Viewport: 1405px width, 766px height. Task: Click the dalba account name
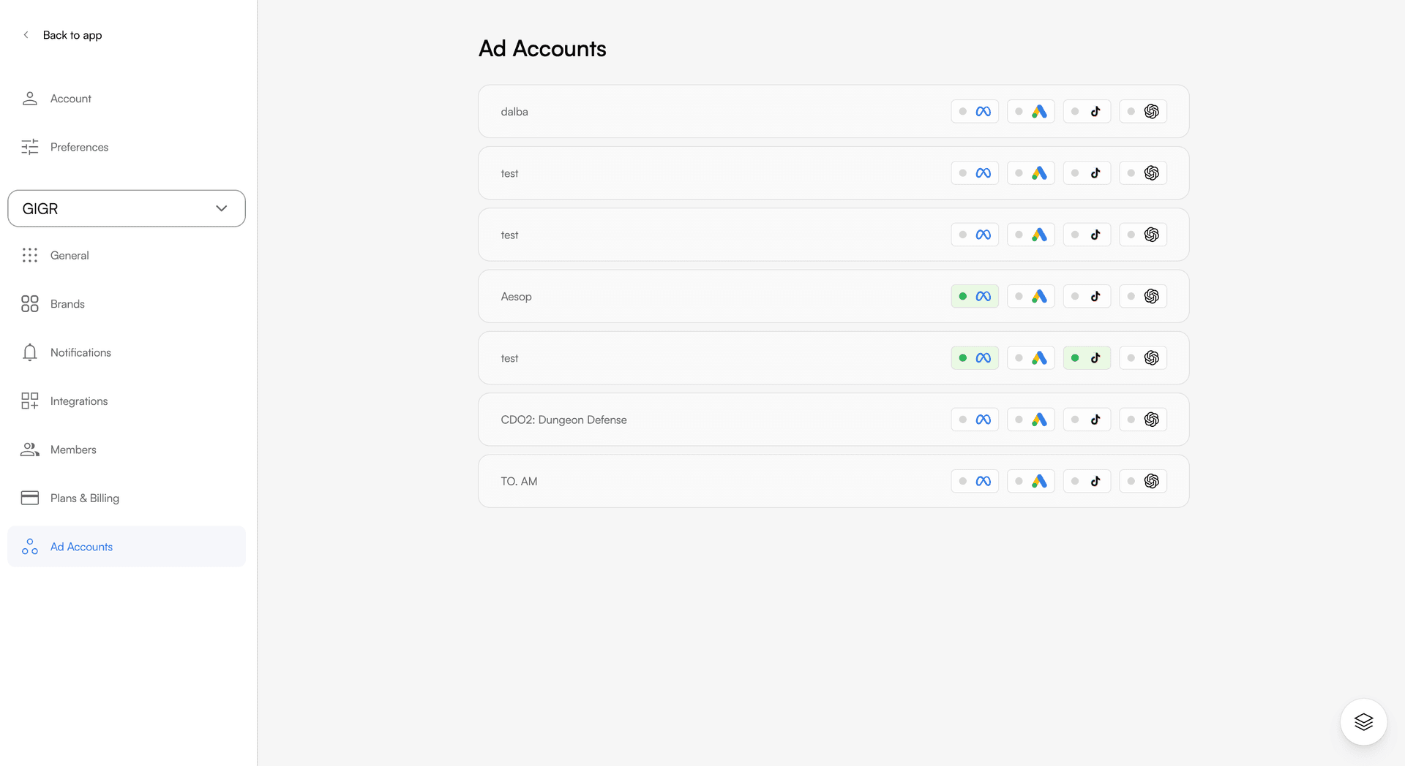tap(514, 112)
